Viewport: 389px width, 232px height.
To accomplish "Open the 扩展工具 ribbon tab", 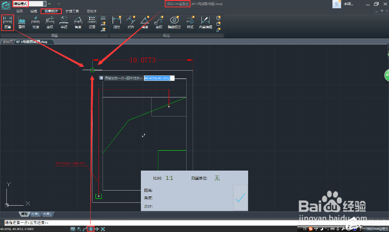I will pos(72,11).
